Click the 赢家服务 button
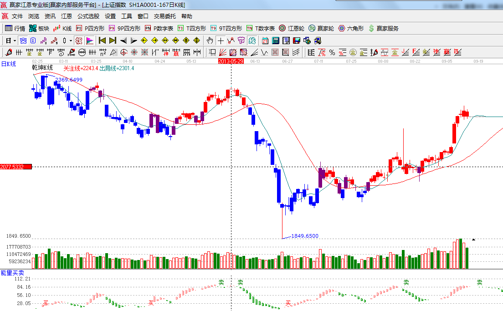This screenshot has height=311, width=503. [x=383, y=28]
